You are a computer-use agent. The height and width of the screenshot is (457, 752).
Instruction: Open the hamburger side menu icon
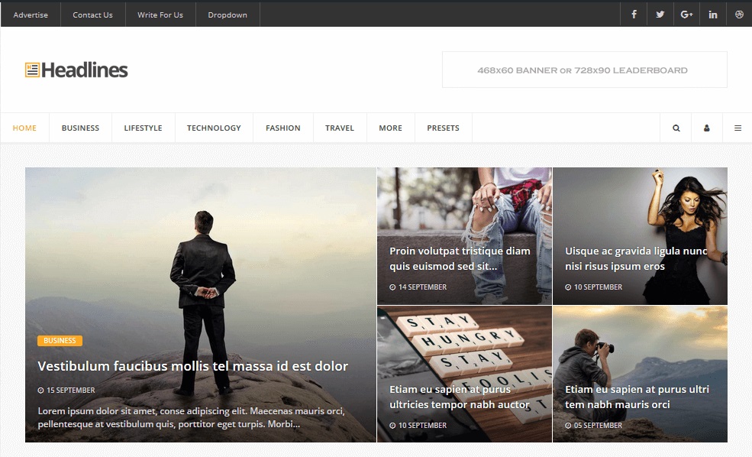point(737,128)
